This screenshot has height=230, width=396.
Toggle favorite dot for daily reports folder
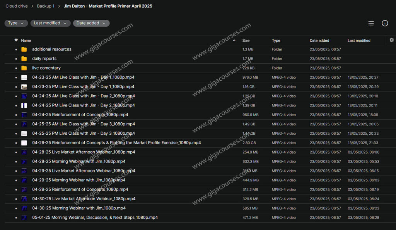pos(16,59)
